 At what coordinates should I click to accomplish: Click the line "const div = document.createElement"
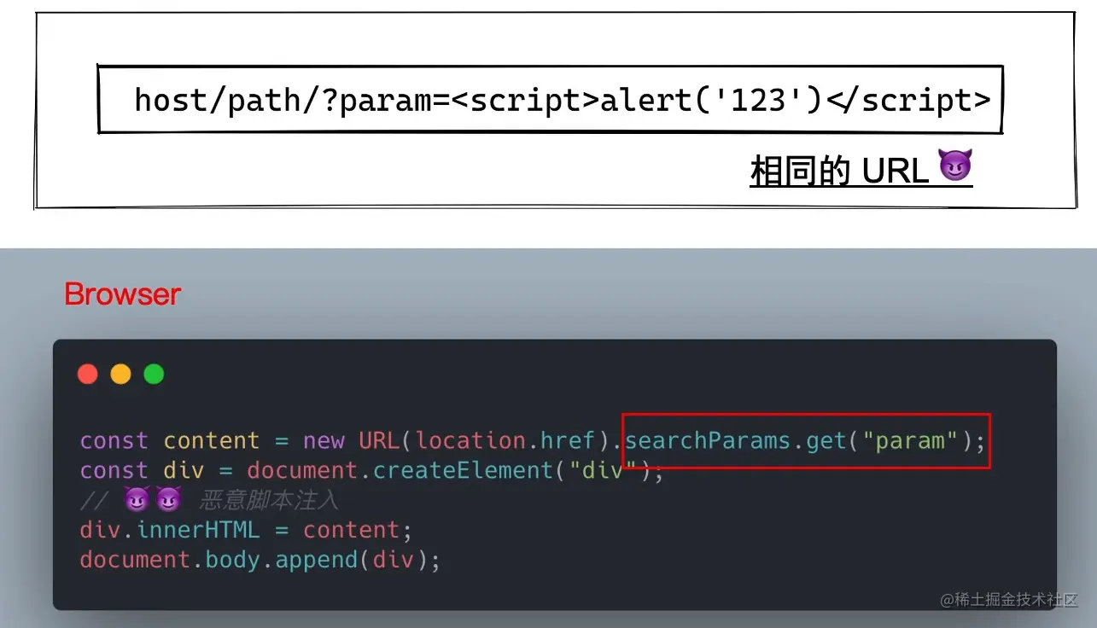click(x=371, y=471)
